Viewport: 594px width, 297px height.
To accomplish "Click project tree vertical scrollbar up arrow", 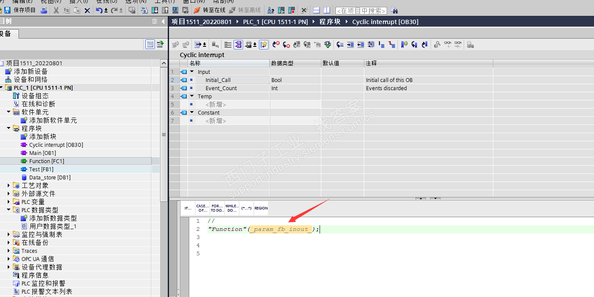I will (x=164, y=63).
